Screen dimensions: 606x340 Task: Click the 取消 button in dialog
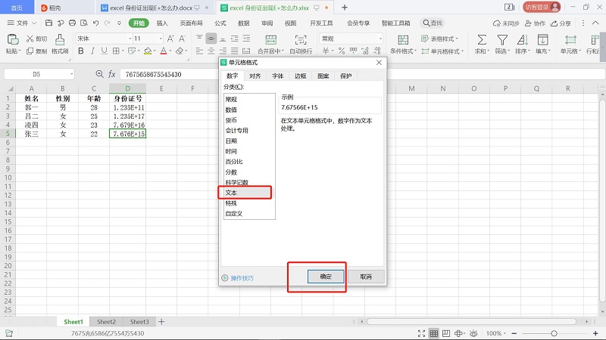366,277
